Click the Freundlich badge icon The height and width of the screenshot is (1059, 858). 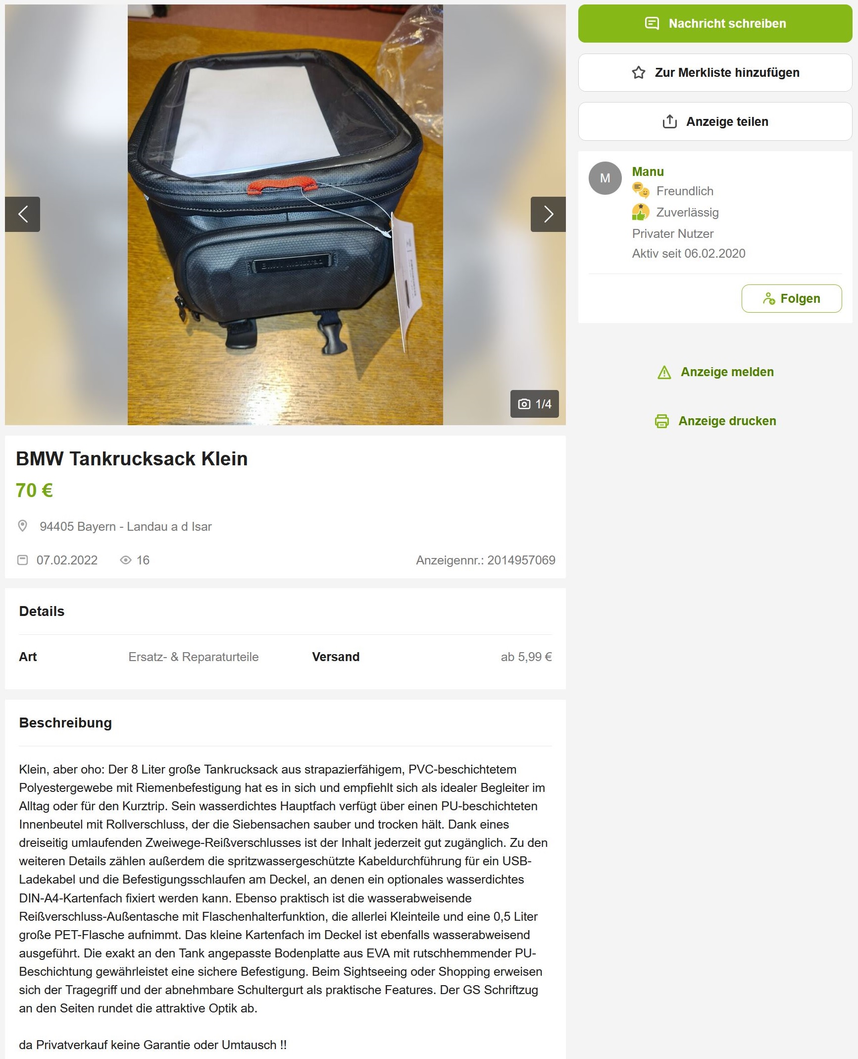point(641,190)
